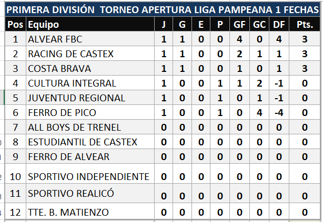323x222 pixels.
Task: Select the DF column header cell
Action: pyautogui.click(x=278, y=25)
